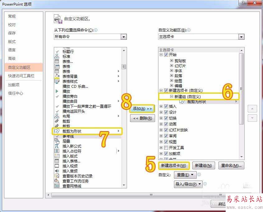Click the 标准 command icon
This screenshot has height=212, width=263.
click(x=57, y=56)
